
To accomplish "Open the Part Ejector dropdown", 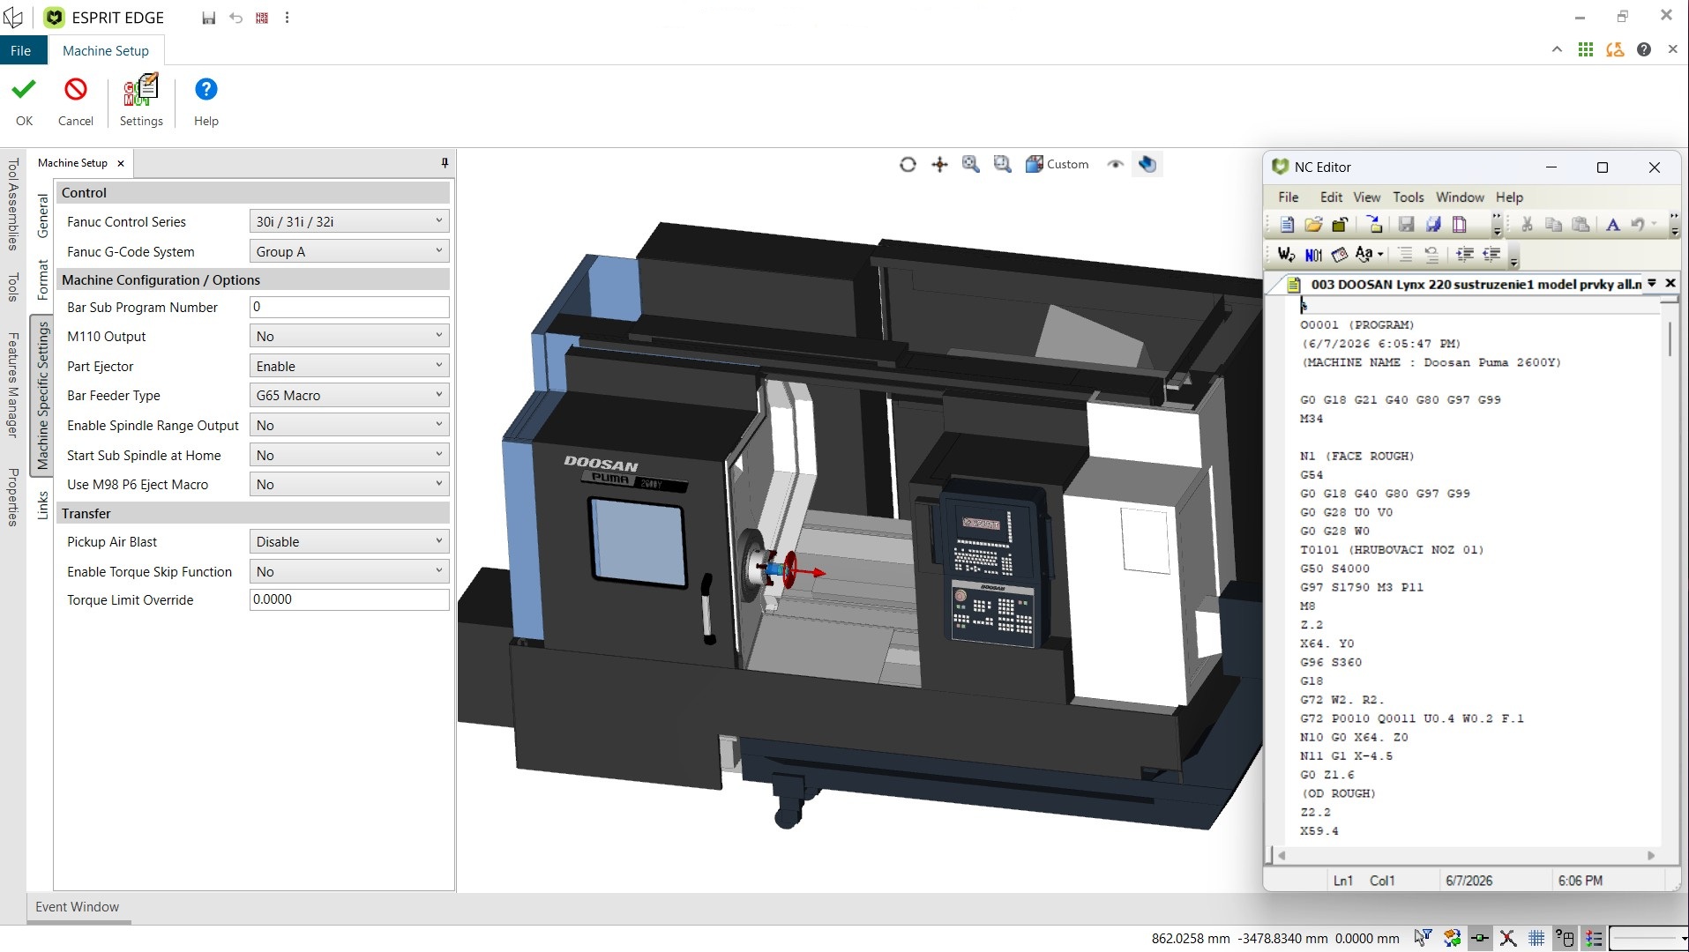I will 349,366.
